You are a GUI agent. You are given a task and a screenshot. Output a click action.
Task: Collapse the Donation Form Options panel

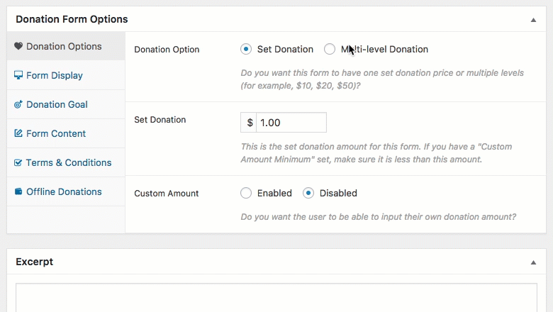tap(533, 20)
